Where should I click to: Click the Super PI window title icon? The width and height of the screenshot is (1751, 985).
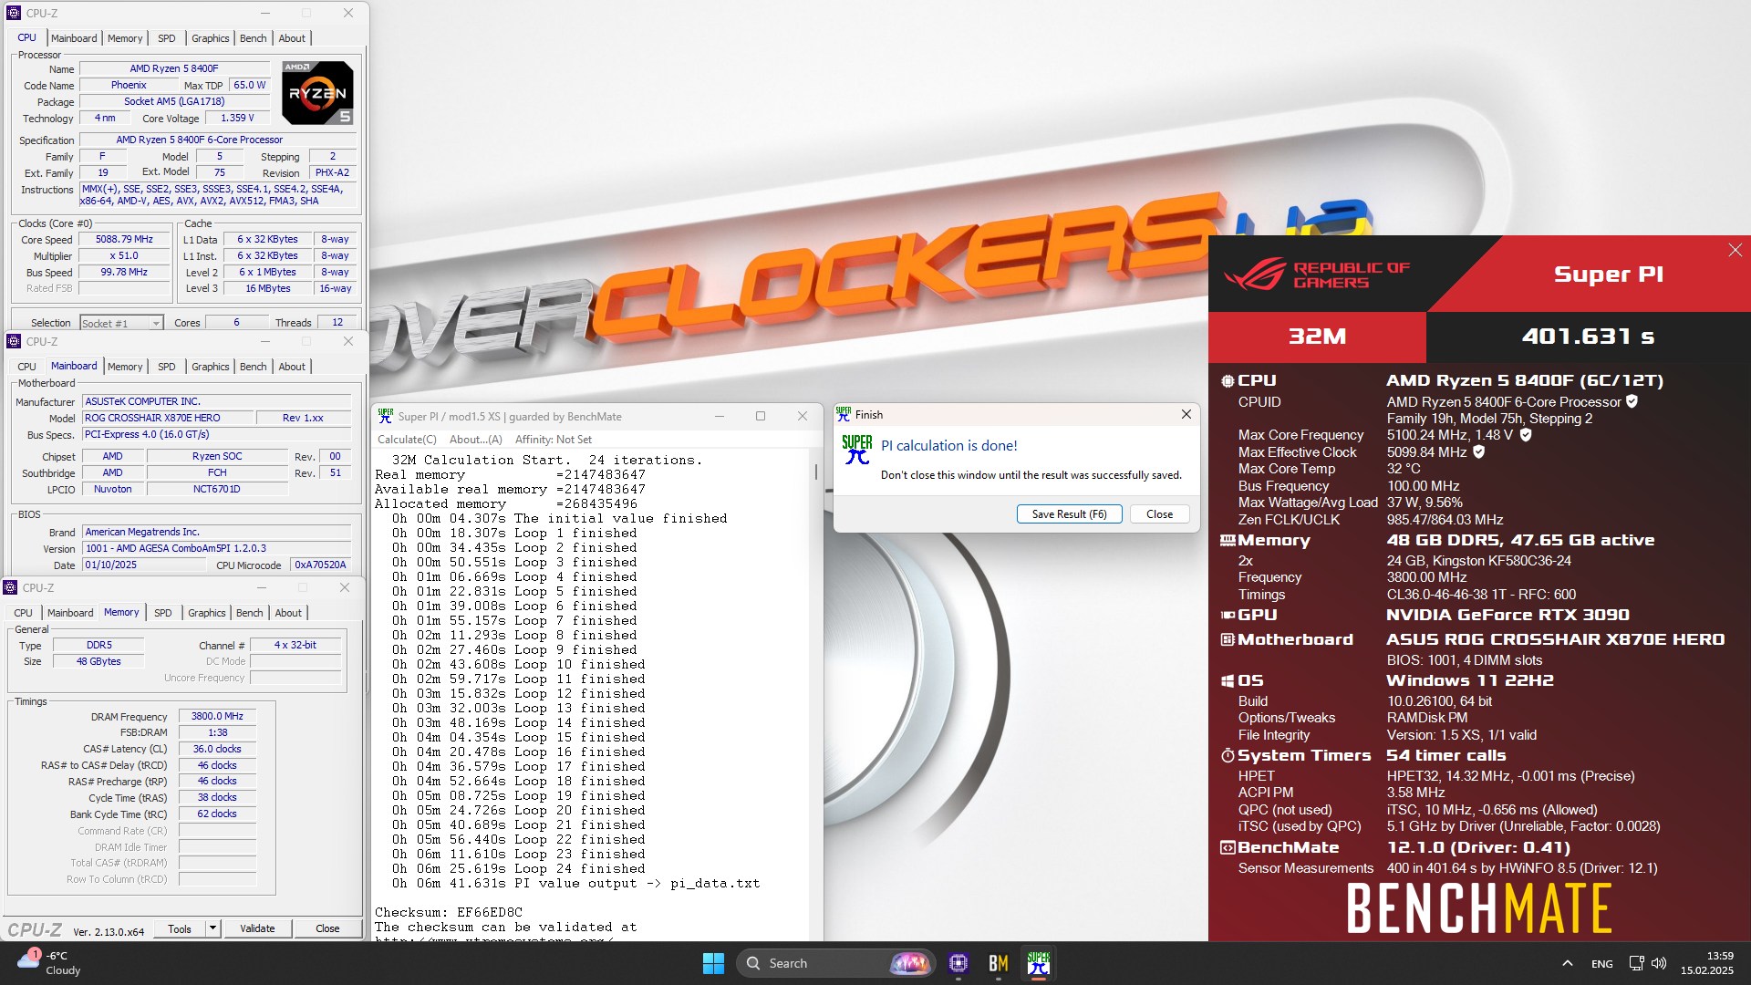[386, 416]
